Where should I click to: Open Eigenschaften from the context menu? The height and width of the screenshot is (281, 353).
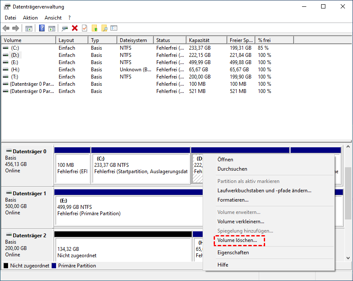point(269,253)
